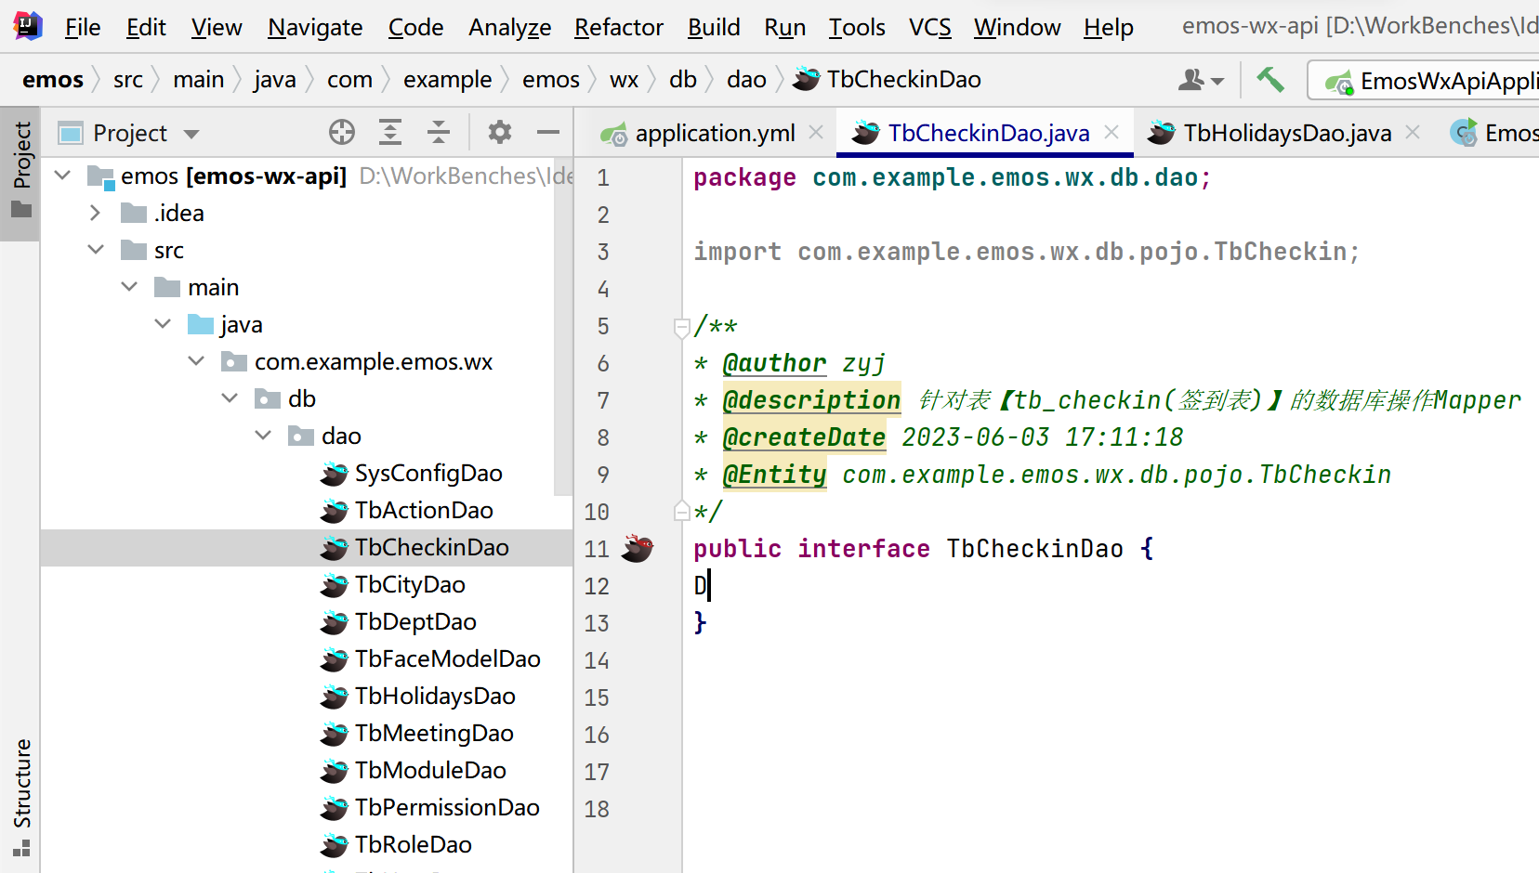Image resolution: width=1539 pixels, height=873 pixels.
Task: Expand the .idea folder
Action: click(95, 213)
